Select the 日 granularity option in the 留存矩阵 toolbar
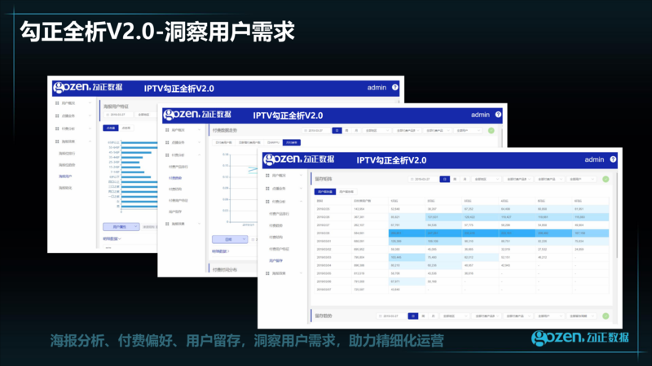652x366 pixels. pos(444,179)
